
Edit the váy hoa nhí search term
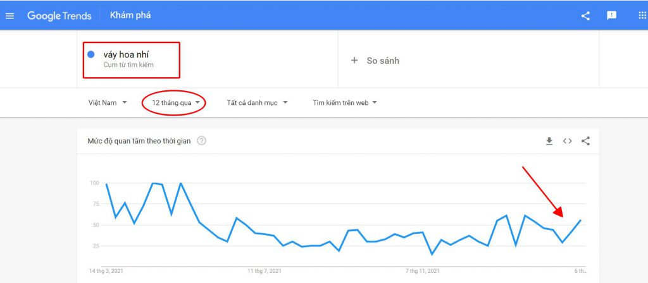point(126,54)
